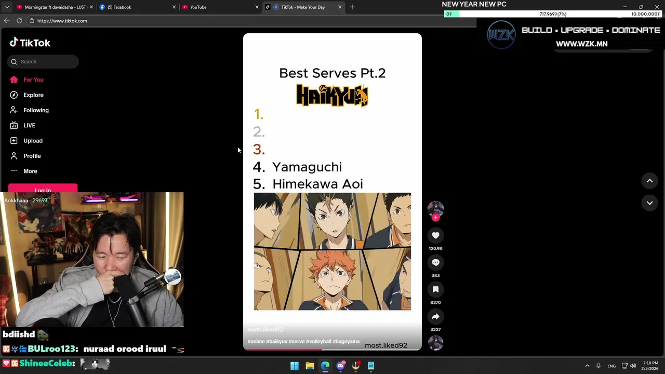Screen dimensions: 665x374
Task: Share the video with arrow icon
Action: coord(435,316)
